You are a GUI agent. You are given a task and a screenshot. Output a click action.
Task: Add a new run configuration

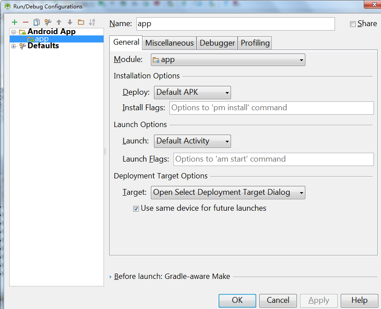(x=14, y=21)
